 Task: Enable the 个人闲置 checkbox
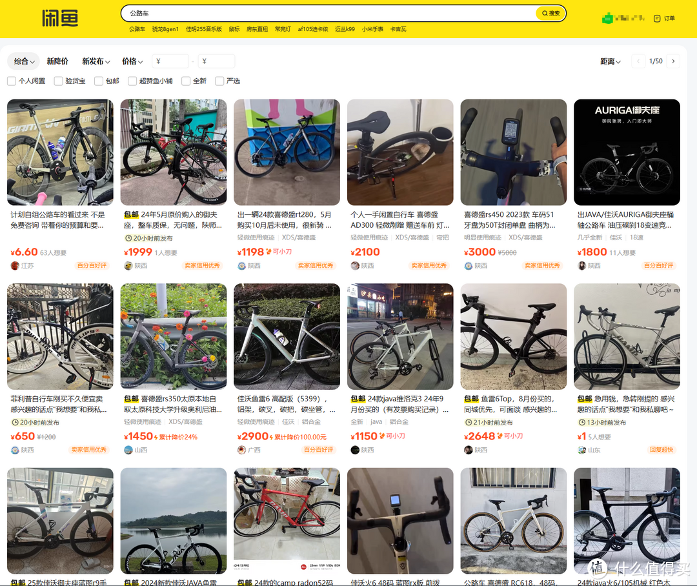[12, 81]
